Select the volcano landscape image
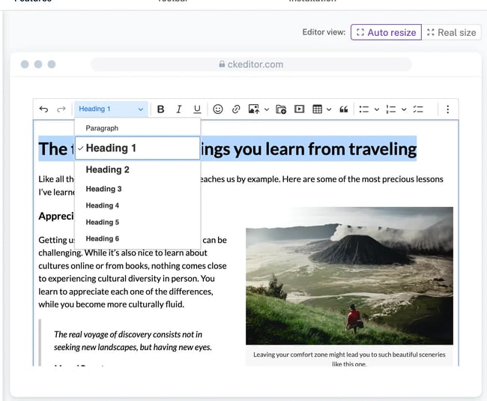 pyautogui.click(x=349, y=276)
